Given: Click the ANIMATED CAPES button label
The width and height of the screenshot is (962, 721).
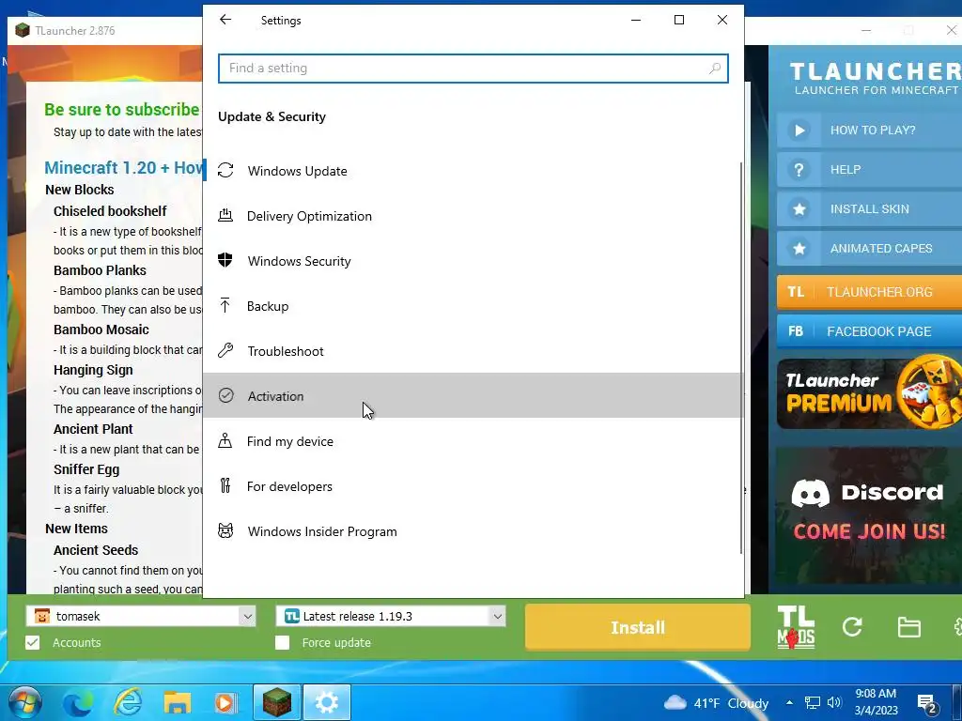Looking at the screenshot, I should coord(881,248).
